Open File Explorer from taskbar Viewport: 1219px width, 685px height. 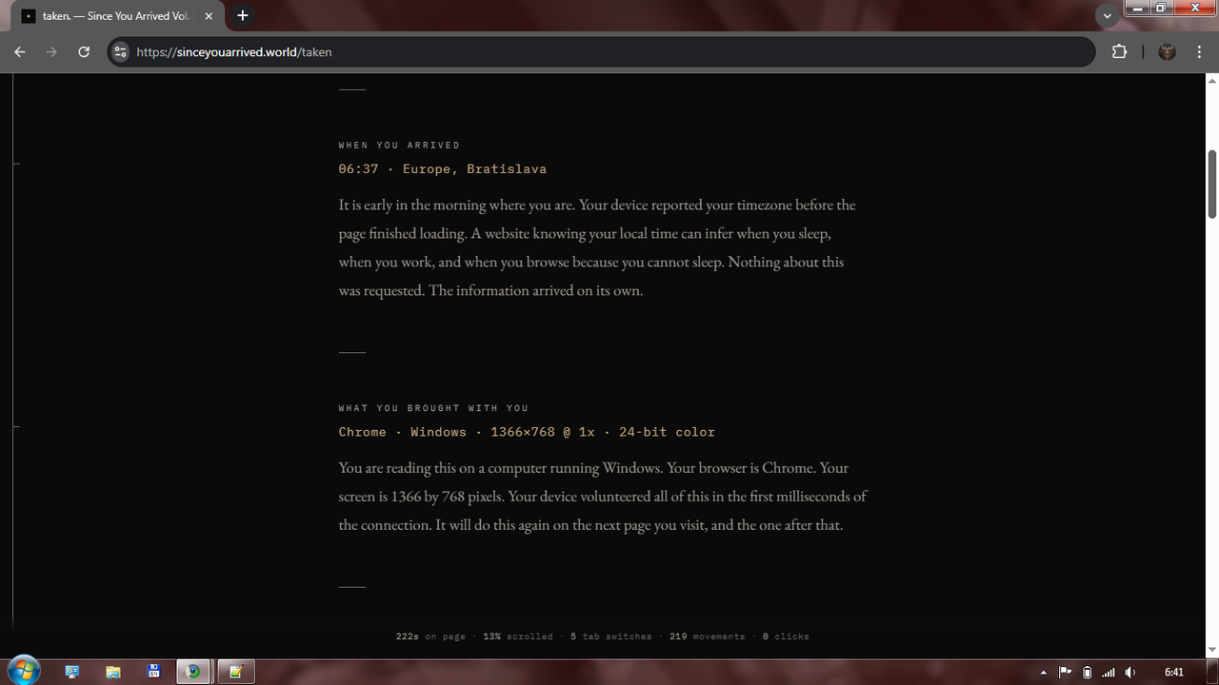[113, 672]
